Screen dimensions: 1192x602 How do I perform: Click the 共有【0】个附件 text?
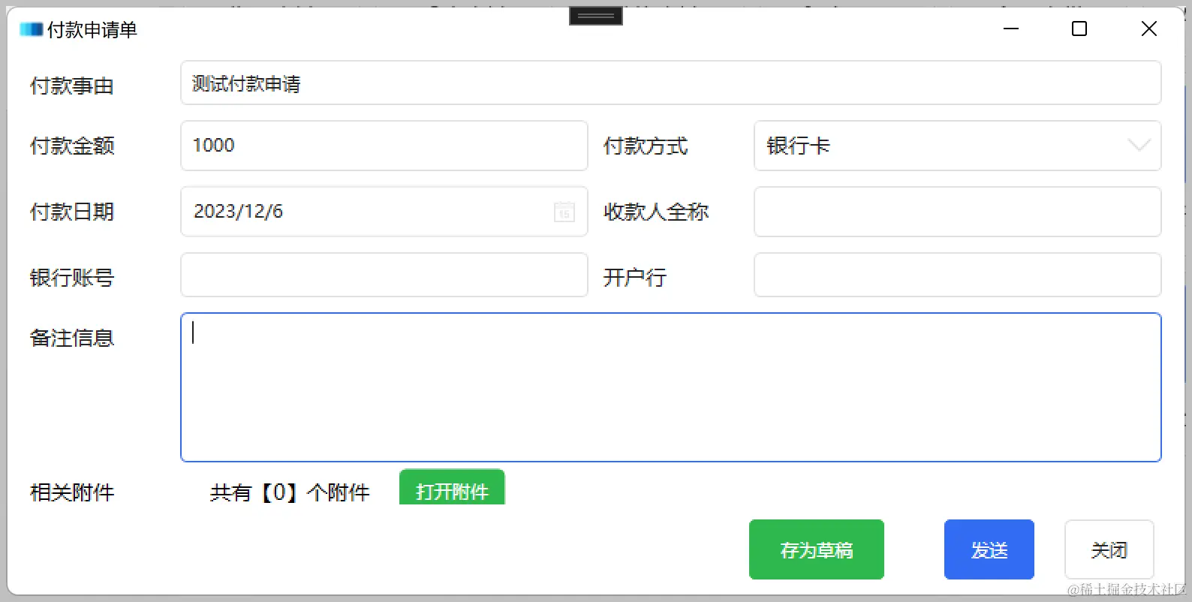tap(290, 492)
